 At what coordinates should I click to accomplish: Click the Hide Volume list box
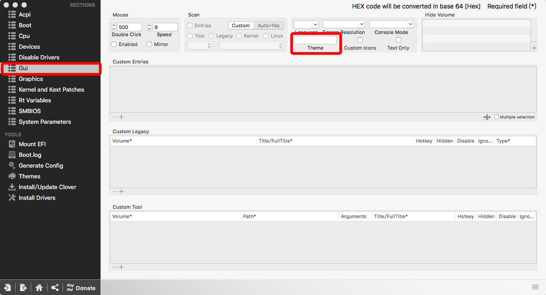(476, 35)
